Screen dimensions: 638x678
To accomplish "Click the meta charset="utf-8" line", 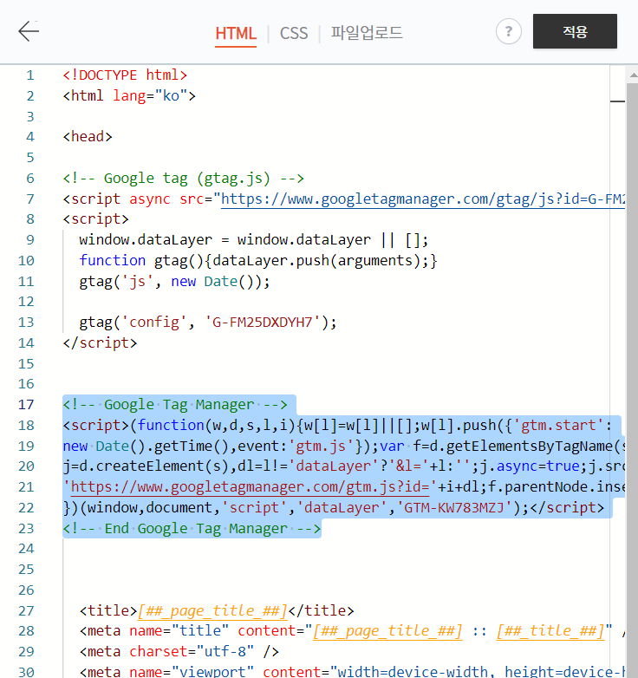I will [x=179, y=652].
